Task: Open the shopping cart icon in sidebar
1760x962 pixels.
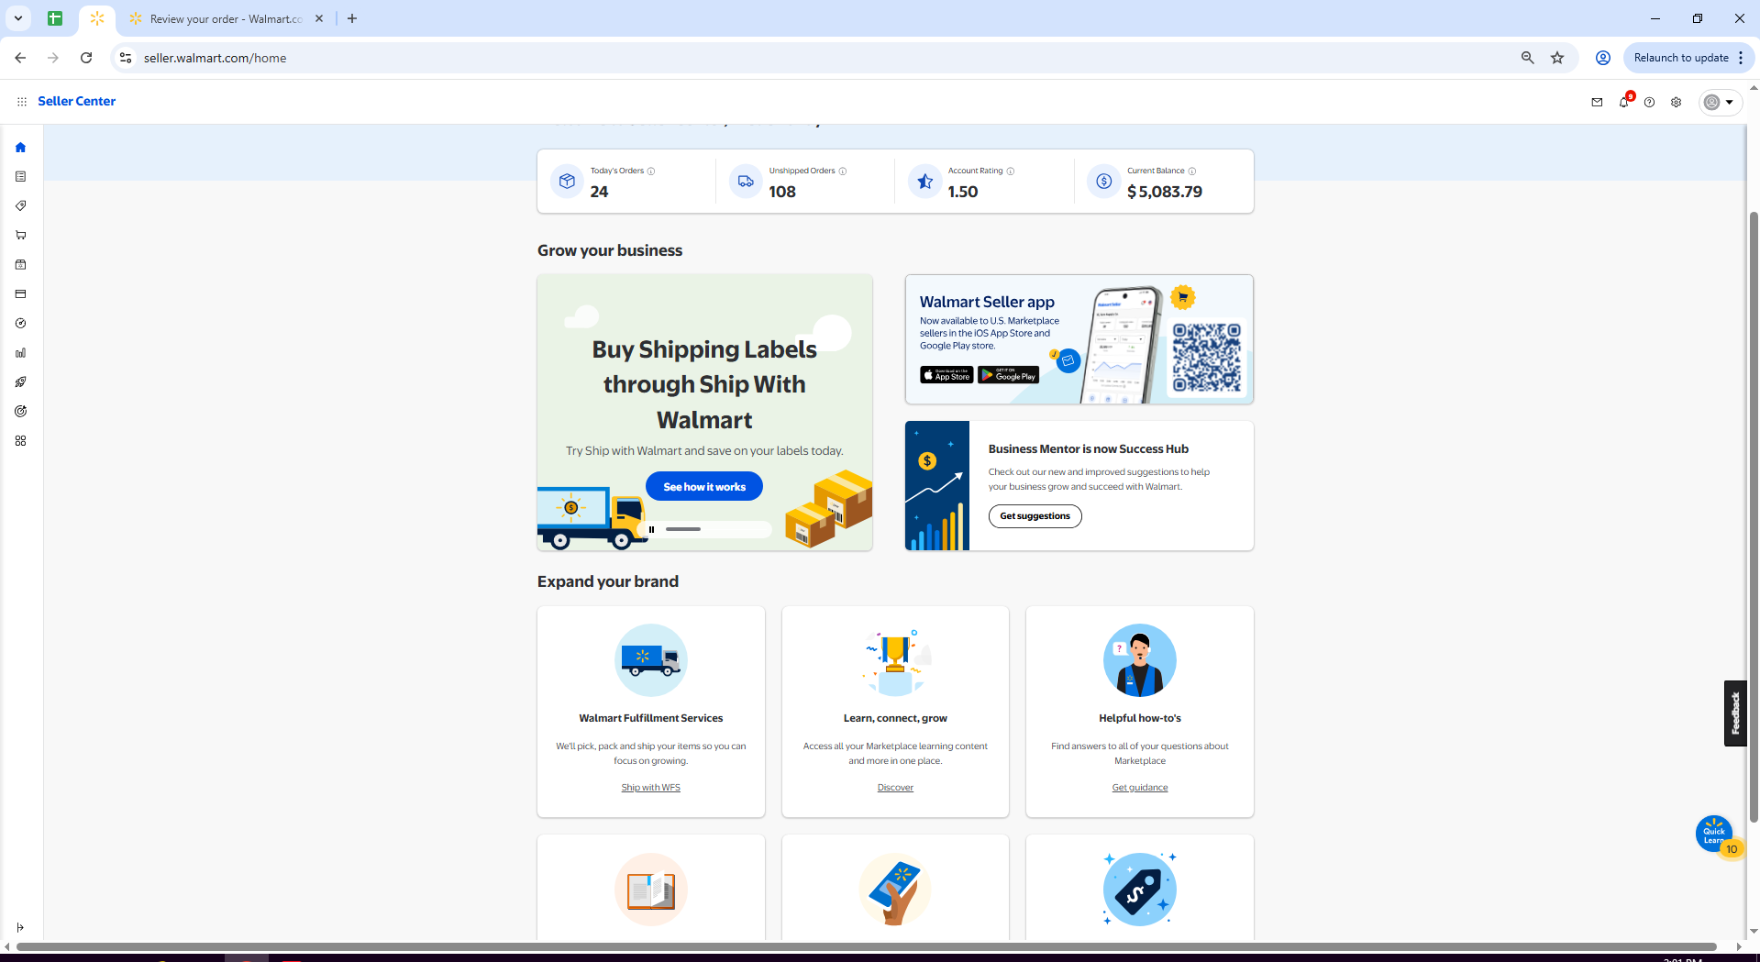Action: coord(20,236)
